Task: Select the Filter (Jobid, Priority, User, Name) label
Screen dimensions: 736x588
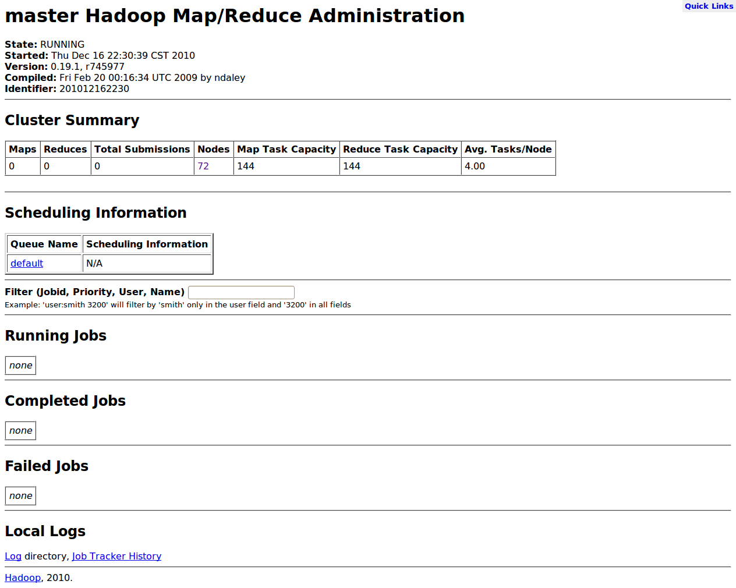Action: [95, 292]
